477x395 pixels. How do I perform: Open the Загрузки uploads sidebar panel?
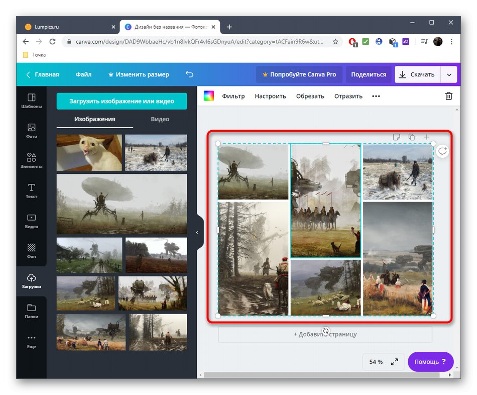point(31,281)
